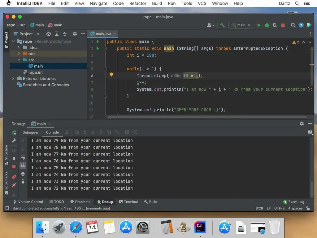Click run gutter arrow on line 2

click(98, 48)
